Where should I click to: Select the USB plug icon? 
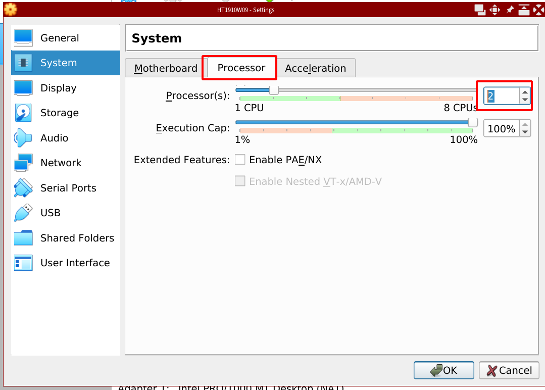point(23,213)
